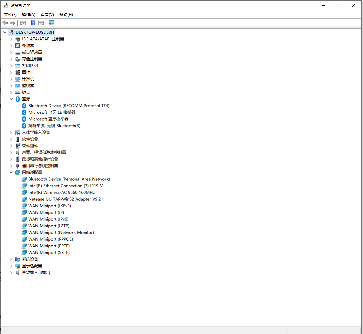Select WAN Miniport (SSTP)
Image resolution: width=363 pixels, height=334 pixels.
(49, 253)
